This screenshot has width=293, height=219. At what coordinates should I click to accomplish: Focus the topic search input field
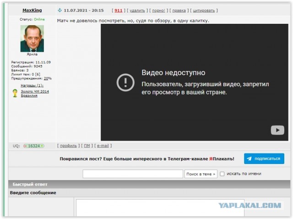133,174
